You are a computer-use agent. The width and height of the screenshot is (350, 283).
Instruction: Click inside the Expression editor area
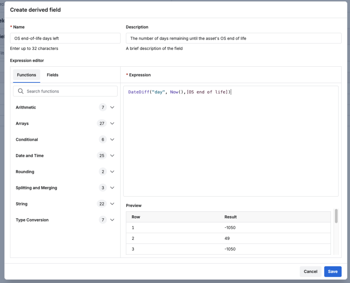click(231, 141)
